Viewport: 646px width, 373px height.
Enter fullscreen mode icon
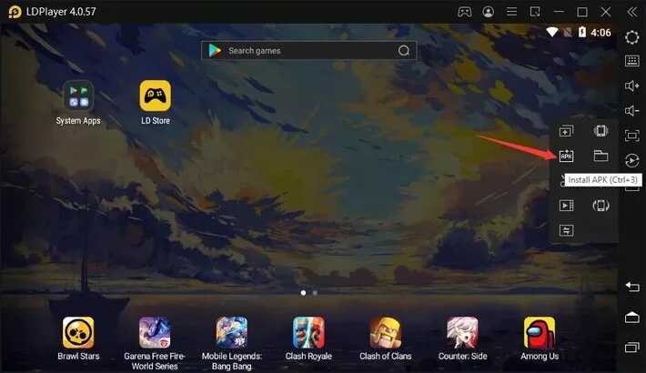click(x=631, y=136)
